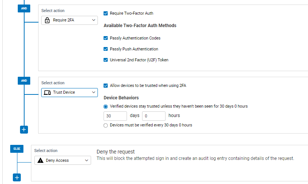Click the first AND connector badge

tap(24, 8)
